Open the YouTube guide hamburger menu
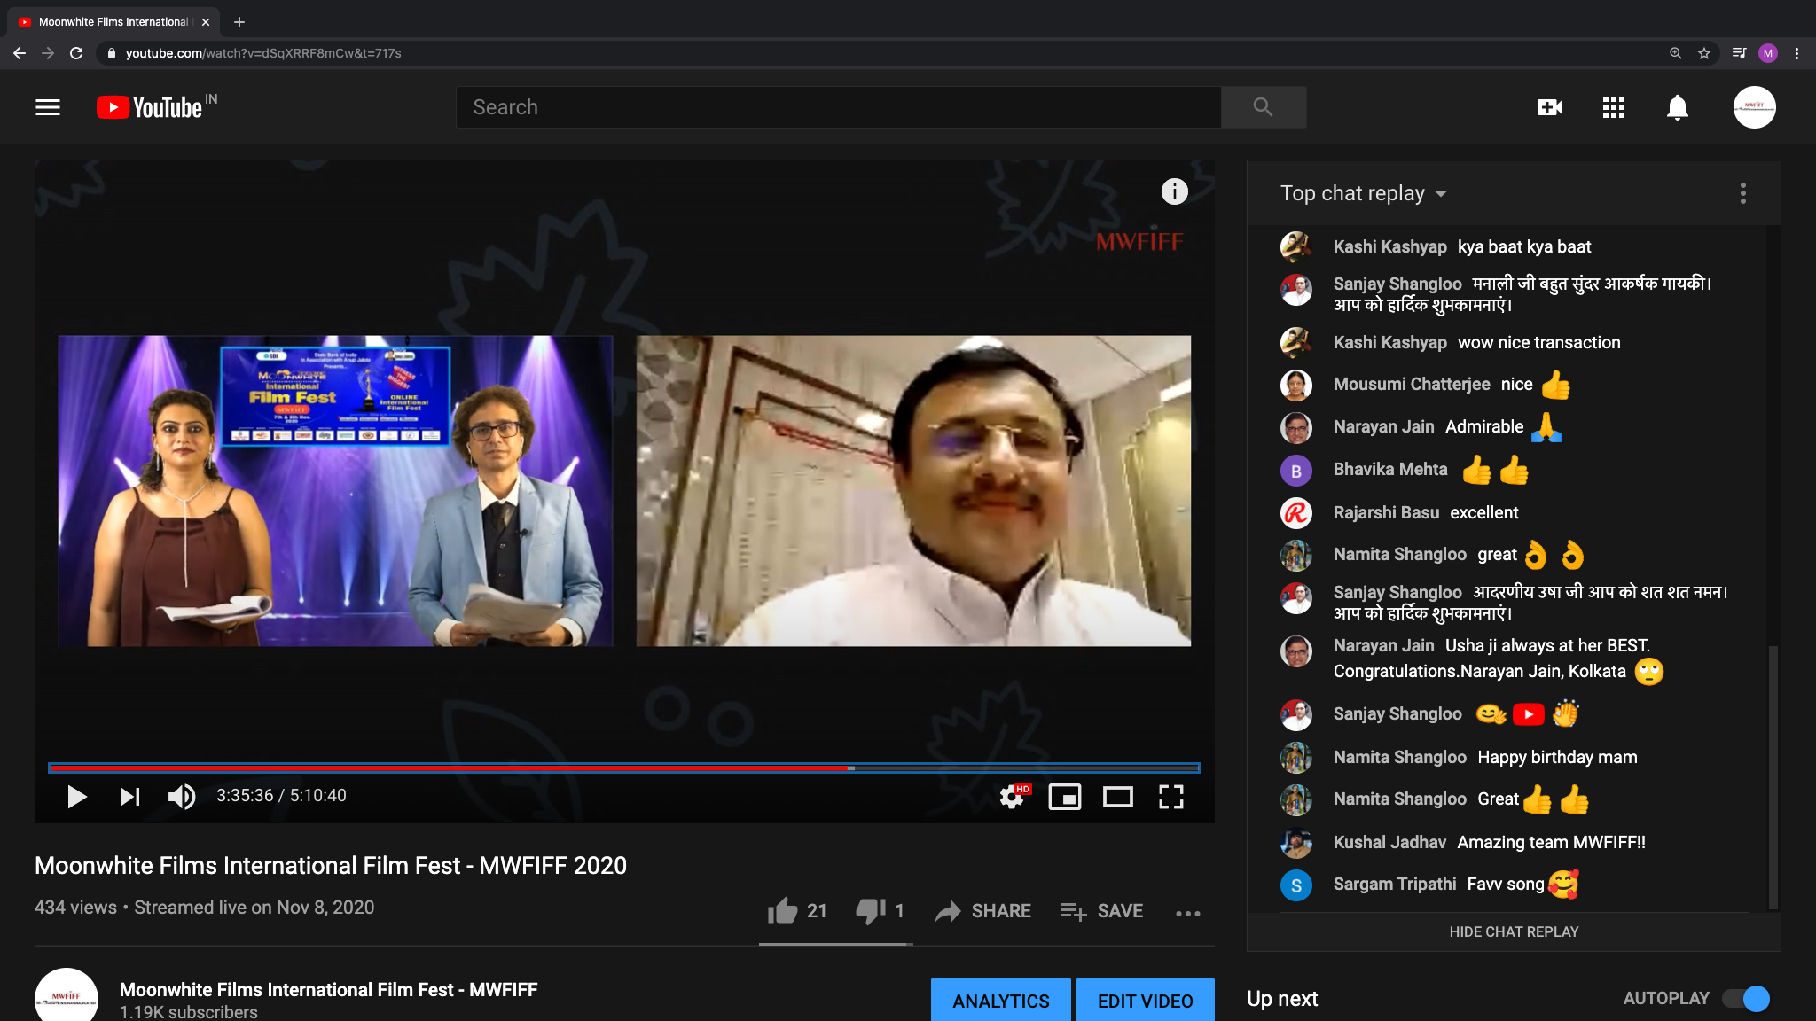Screen dimensions: 1816x1021 48,107
